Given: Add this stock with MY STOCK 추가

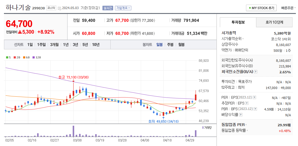Looking at the screenshot, I should (261, 8).
